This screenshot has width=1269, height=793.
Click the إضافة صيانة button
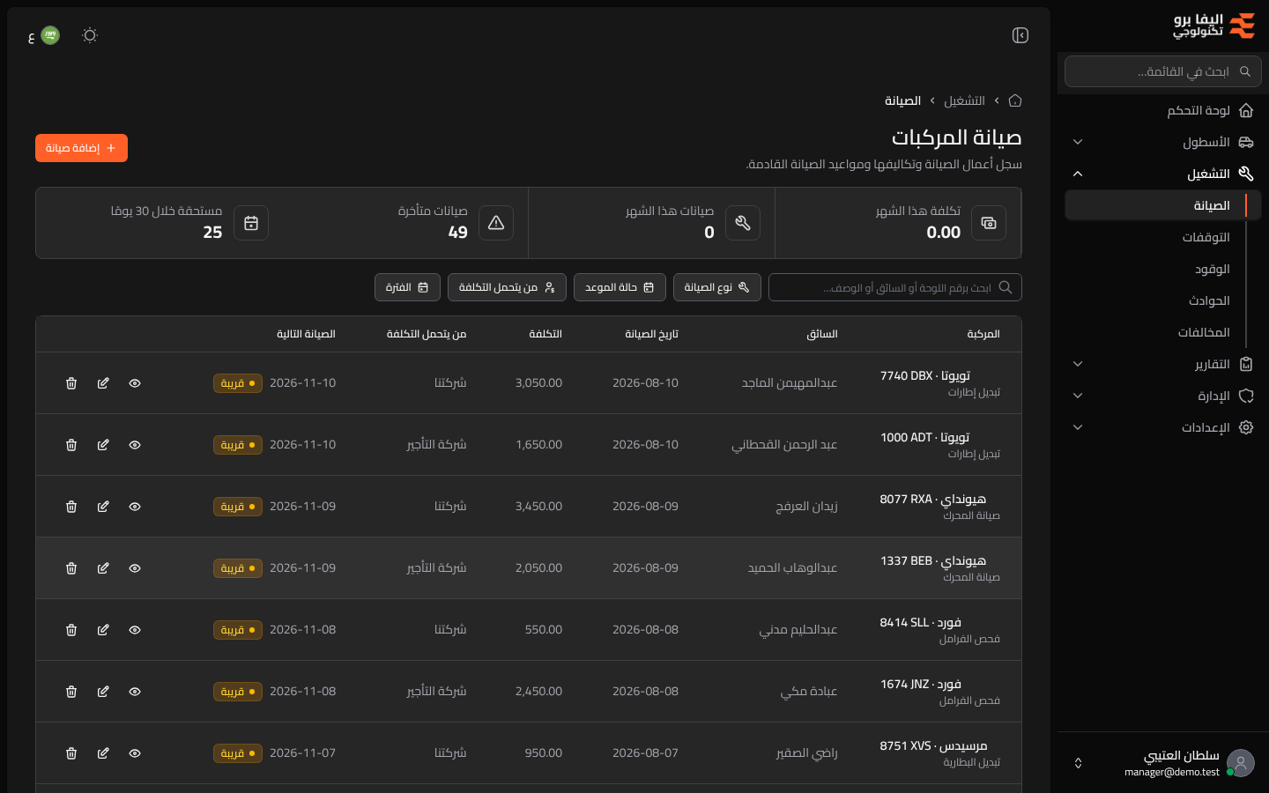click(x=81, y=148)
